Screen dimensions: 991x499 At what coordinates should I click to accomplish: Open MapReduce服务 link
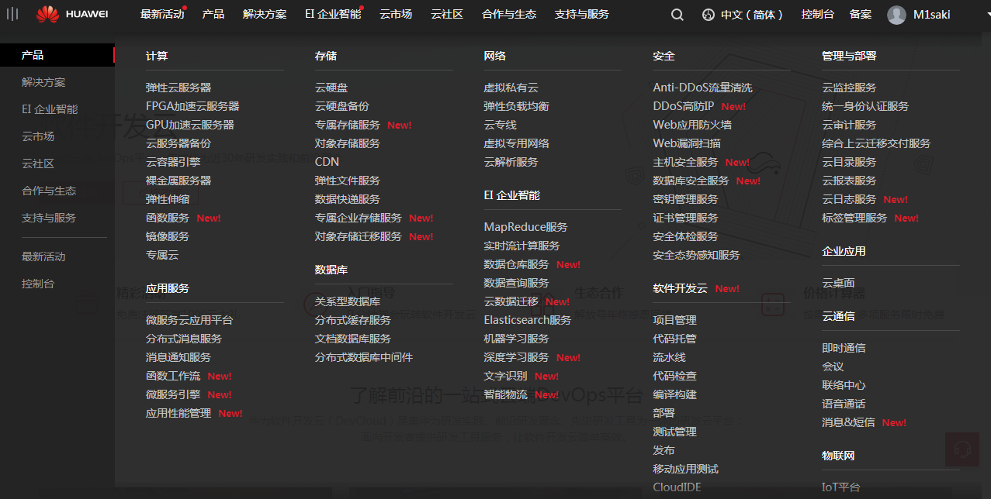(x=525, y=227)
